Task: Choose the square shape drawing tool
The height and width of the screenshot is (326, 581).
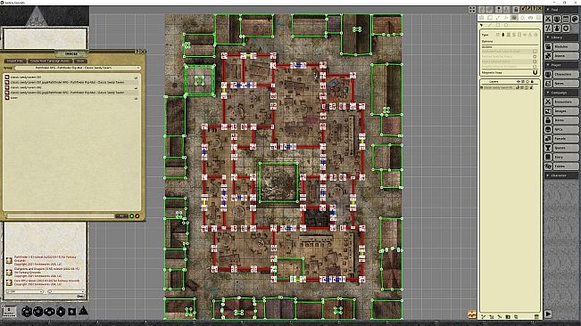Action: (x=498, y=25)
